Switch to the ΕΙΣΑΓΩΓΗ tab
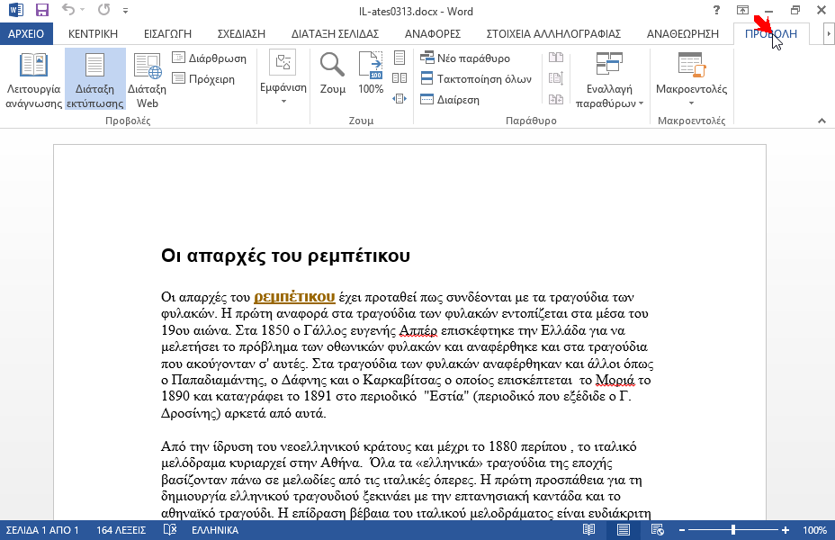The width and height of the screenshot is (835, 540). (167, 33)
